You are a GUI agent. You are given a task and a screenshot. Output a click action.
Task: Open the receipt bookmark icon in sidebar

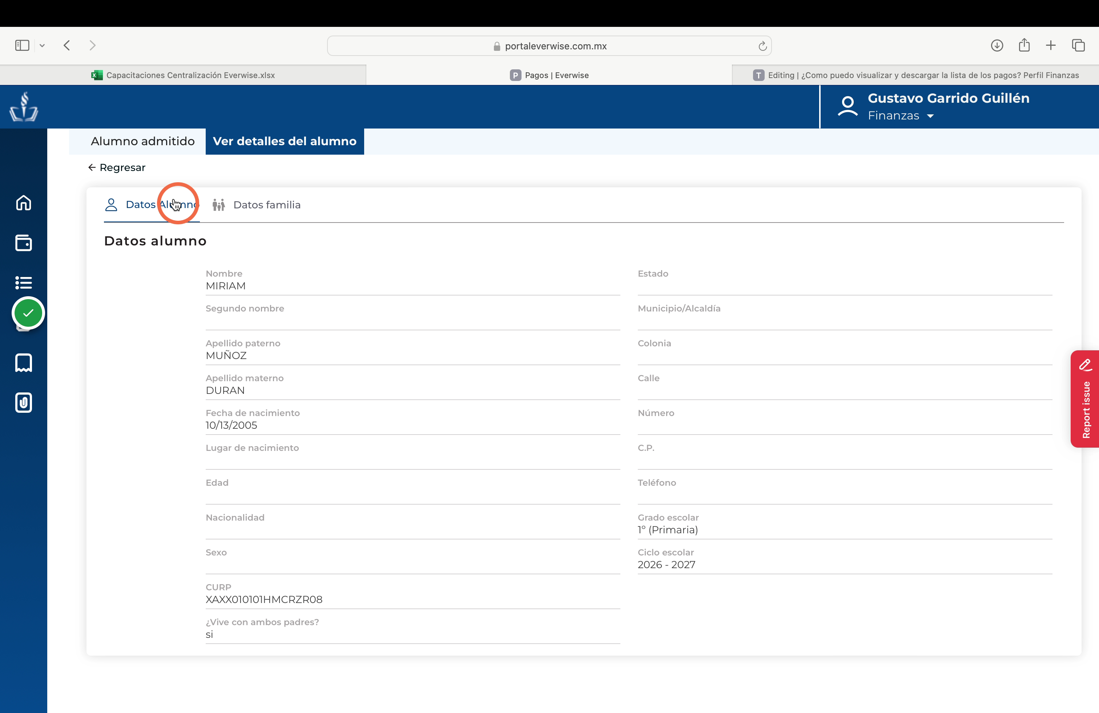[24, 363]
